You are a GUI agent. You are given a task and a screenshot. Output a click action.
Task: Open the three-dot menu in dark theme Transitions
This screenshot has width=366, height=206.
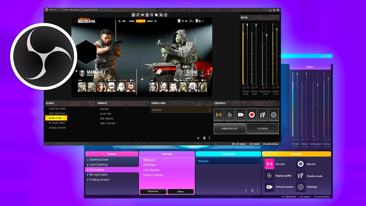pos(209,138)
